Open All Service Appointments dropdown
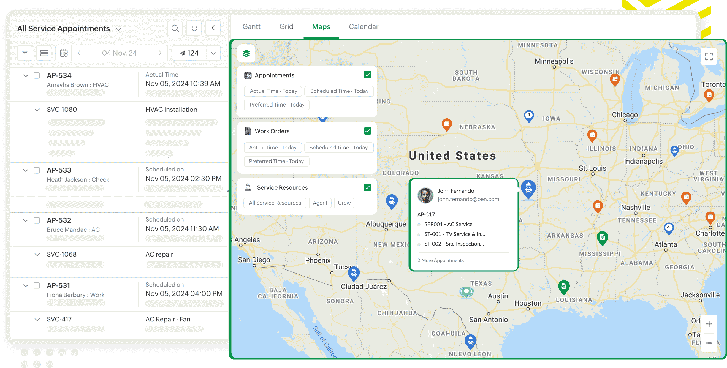Screen dimensions: 727x368 [x=118, y=29]
